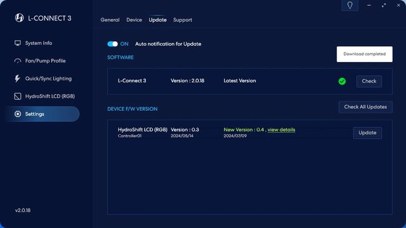Click the Settings gear icon
The image size is (406, 228).
pos(18,114)
